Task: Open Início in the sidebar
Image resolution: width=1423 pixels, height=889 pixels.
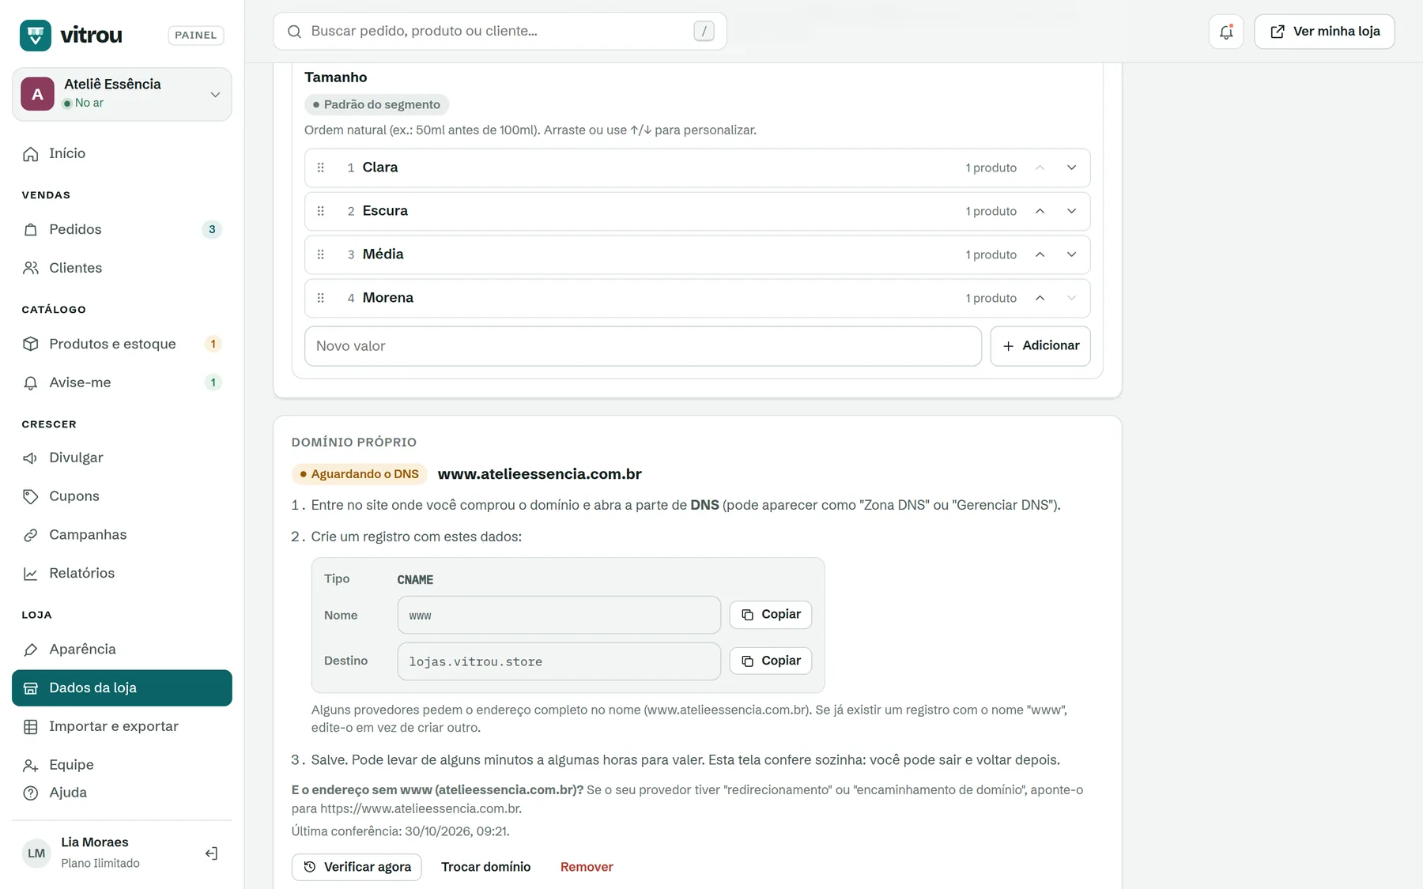Action: pyautogui.click(x=122, y=153)
